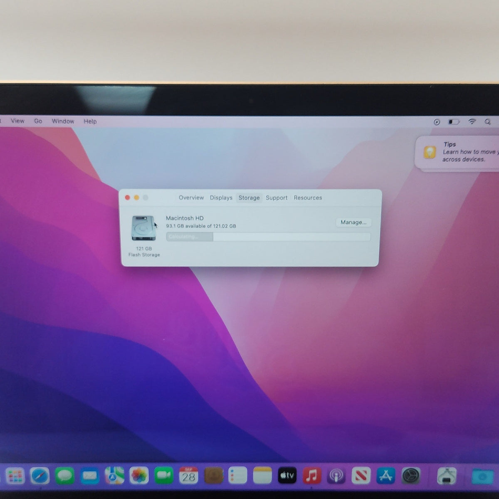Click the Macintosh HD disk icon

(144, 228)
